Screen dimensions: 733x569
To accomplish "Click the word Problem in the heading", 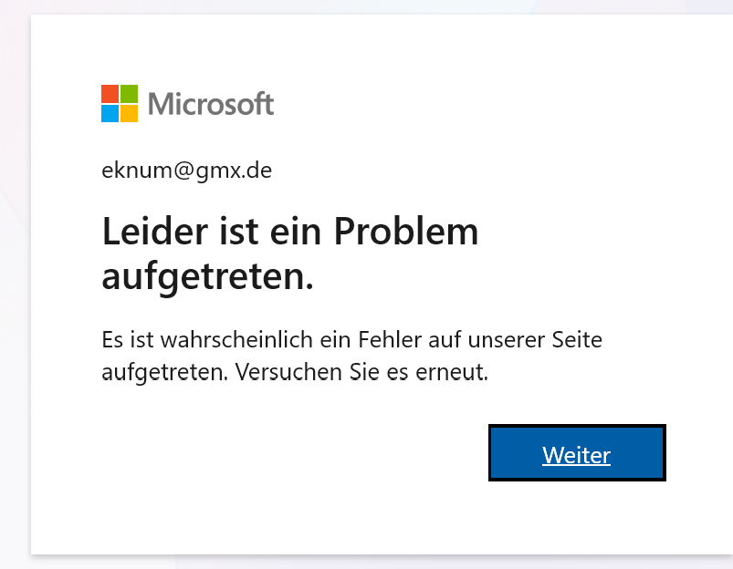I will (406, 232).
